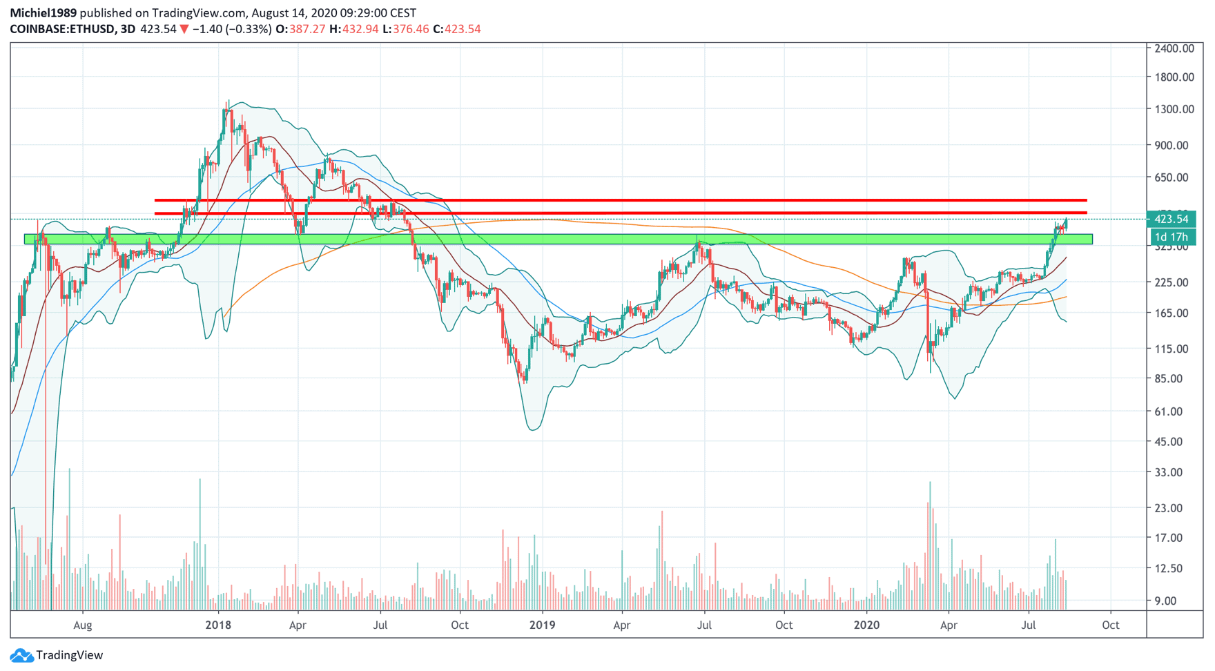Click the 1800.00 price axis label
Image resolution: width=1215 pixels, height=671 pixels.
coord(1173,77)
